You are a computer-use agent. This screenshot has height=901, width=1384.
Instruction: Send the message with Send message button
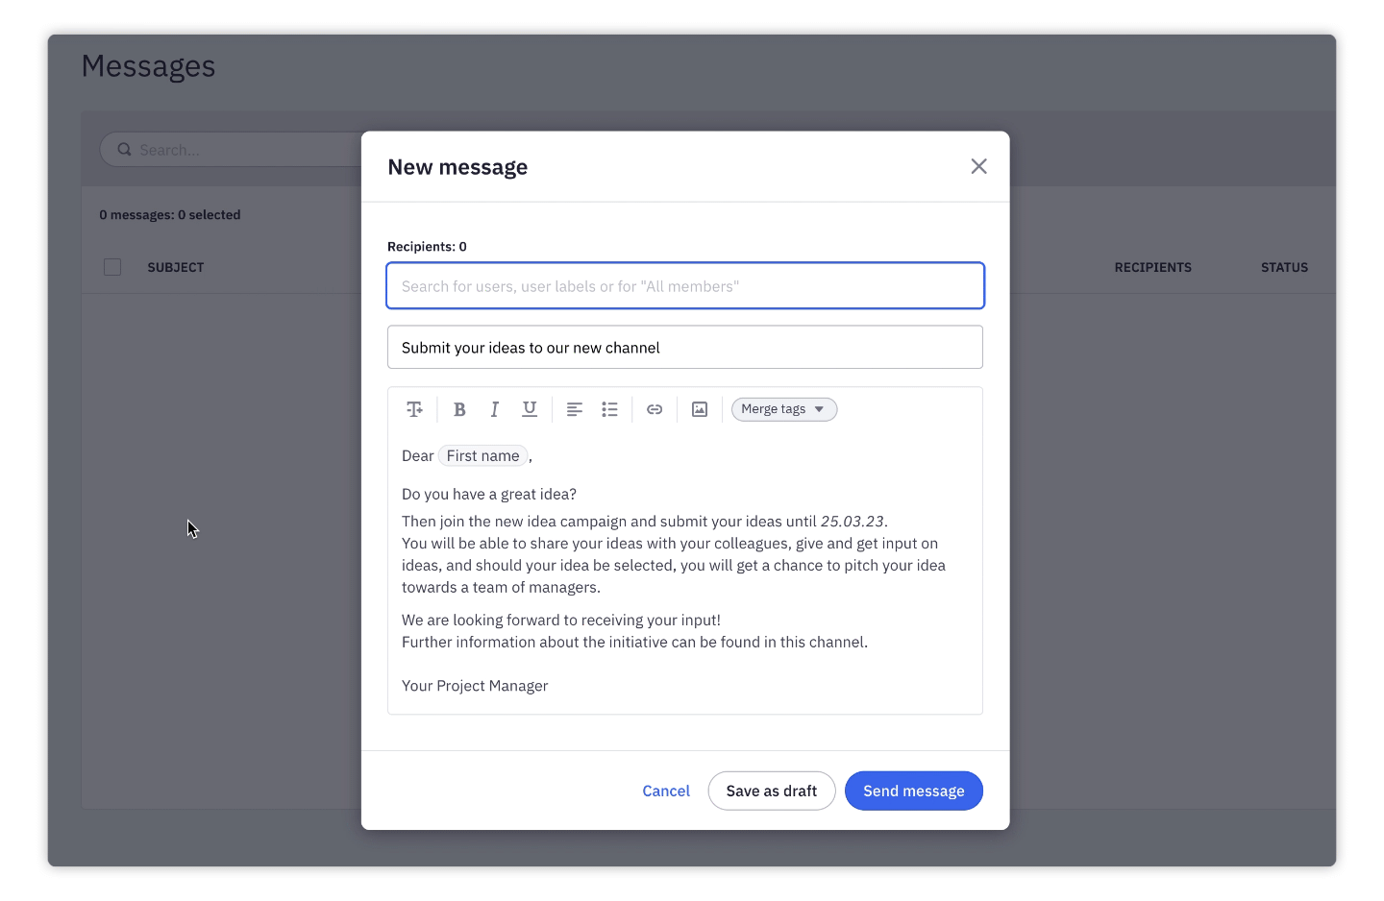(913, 791)
